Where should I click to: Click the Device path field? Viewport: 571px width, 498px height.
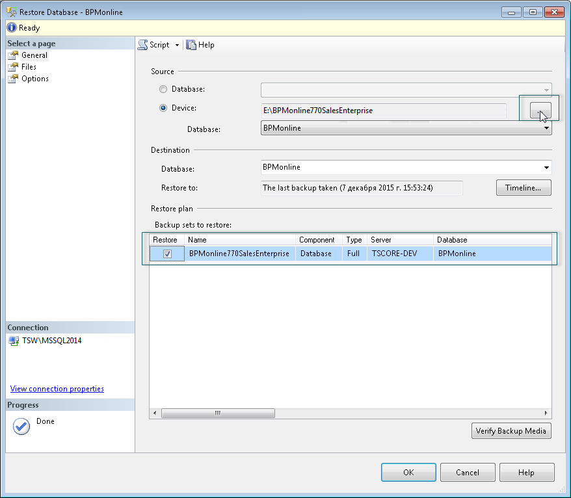point(384,111)
